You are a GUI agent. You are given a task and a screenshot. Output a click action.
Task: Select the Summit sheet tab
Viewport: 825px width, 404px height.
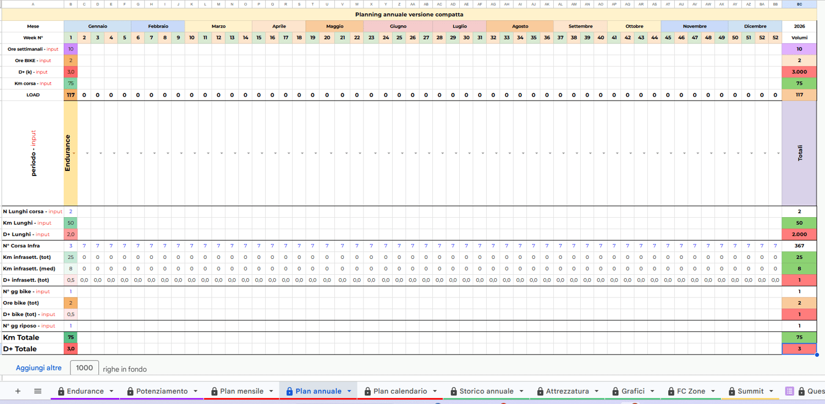pyautogui.click(x=751, y=391)
